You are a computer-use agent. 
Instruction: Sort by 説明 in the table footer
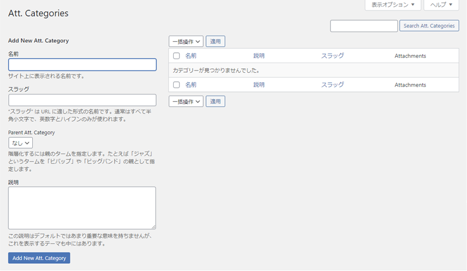(259, 85)
